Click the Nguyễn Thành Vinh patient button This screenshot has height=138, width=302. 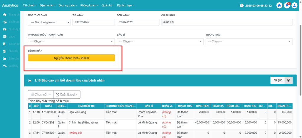tap(71, 58)
